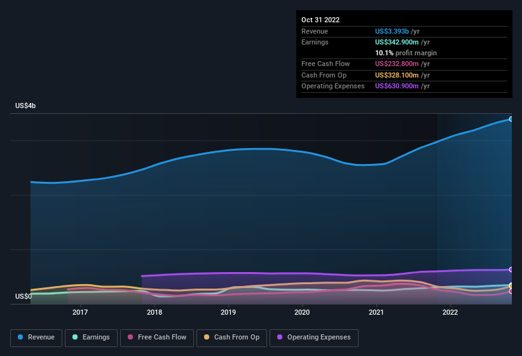Toggle the Operating Expenses legend button
Screen dimensions: 522x356
tap(314, 338)
